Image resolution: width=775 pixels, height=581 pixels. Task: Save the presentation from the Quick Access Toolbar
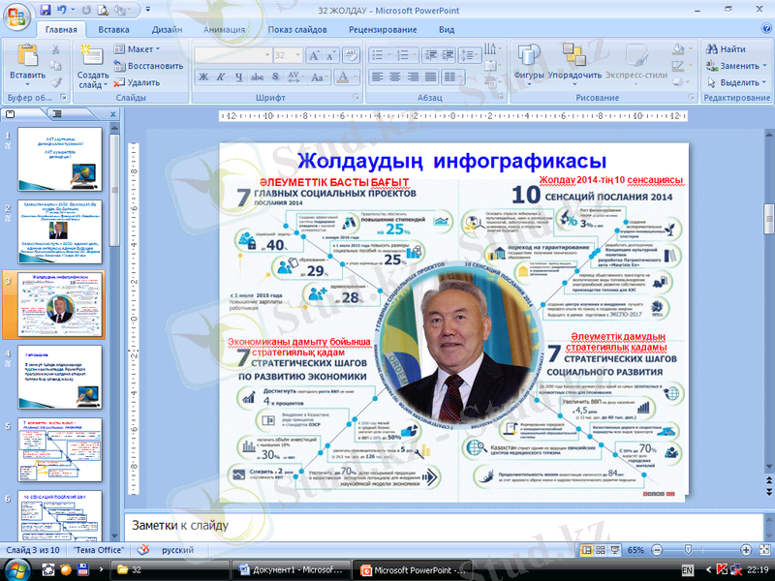(x=46, y=11)
